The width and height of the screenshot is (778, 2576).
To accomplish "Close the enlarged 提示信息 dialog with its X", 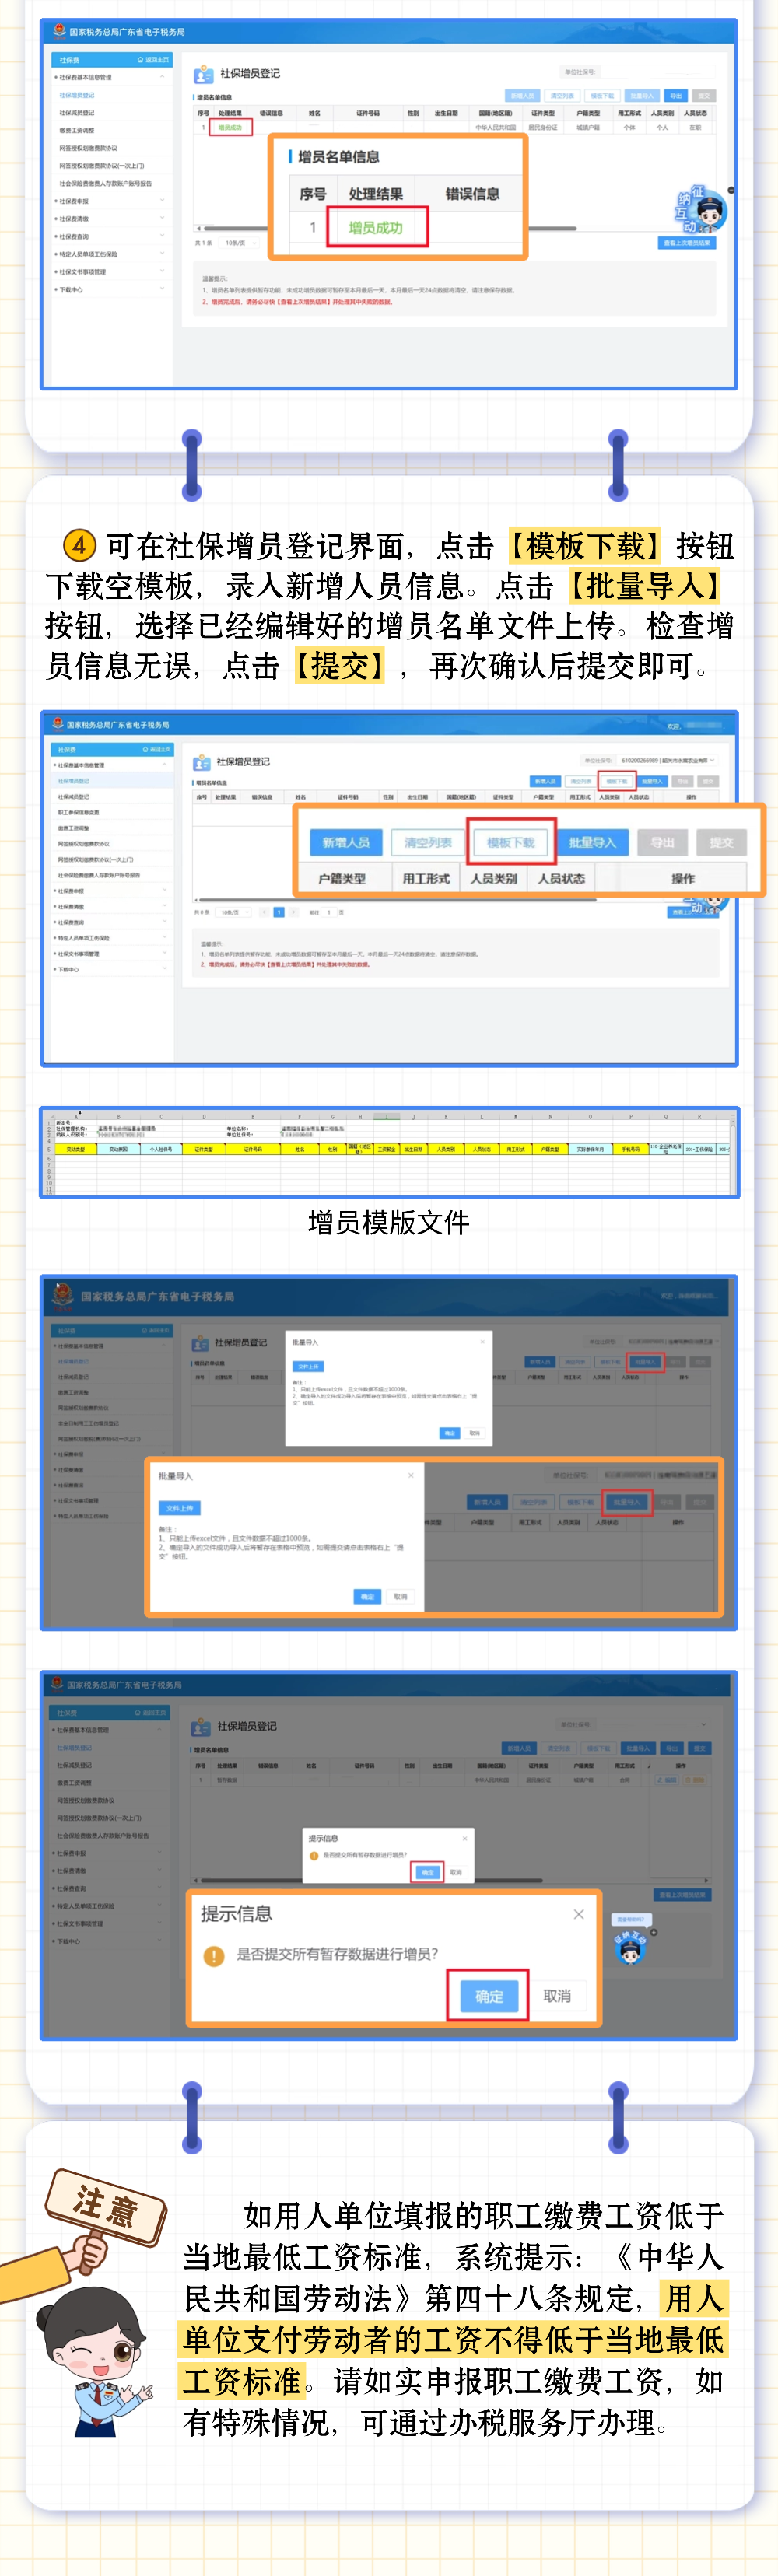I will 578,1914.
